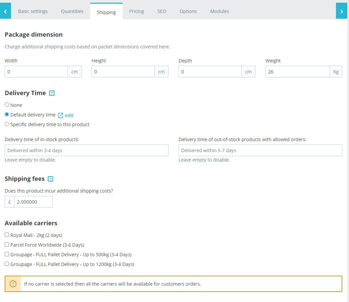Screen dimensions: 349x302
Task: Open the Basic settings tab
Action: tap(33, 11)
